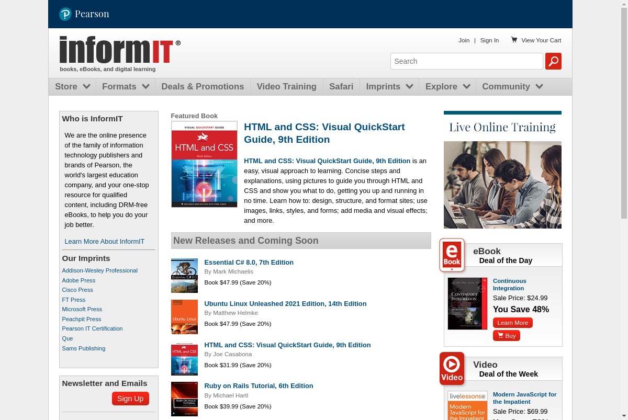Viewport: 628px width, 420px height.
Task: Click the Buy button for eBook deal
Action: pos(507,336)
